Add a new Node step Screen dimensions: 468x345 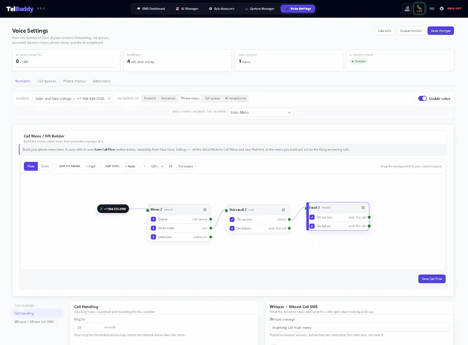point(130,166)
